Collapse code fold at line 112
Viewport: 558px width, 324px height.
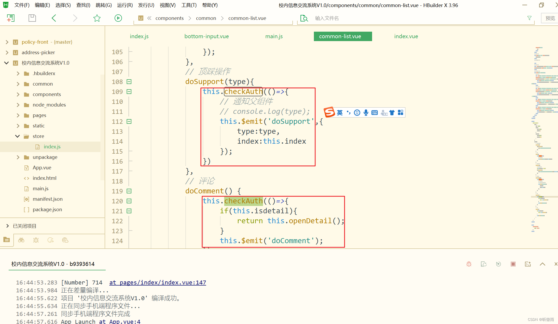pyautogui.click(x=129, y=121)
